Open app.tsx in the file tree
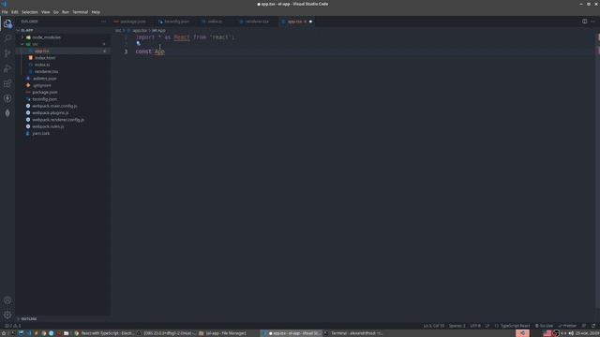Viewport: 600px width, 337px height. 63,51
